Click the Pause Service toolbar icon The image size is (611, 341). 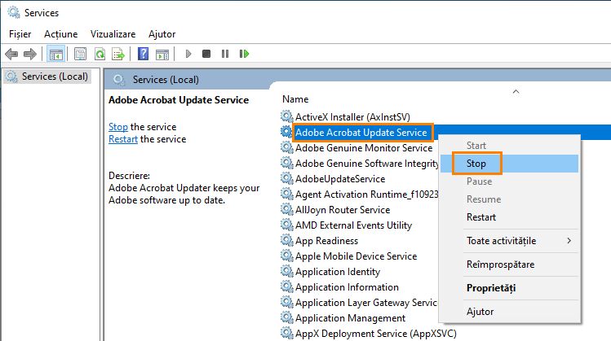[225, 54]
